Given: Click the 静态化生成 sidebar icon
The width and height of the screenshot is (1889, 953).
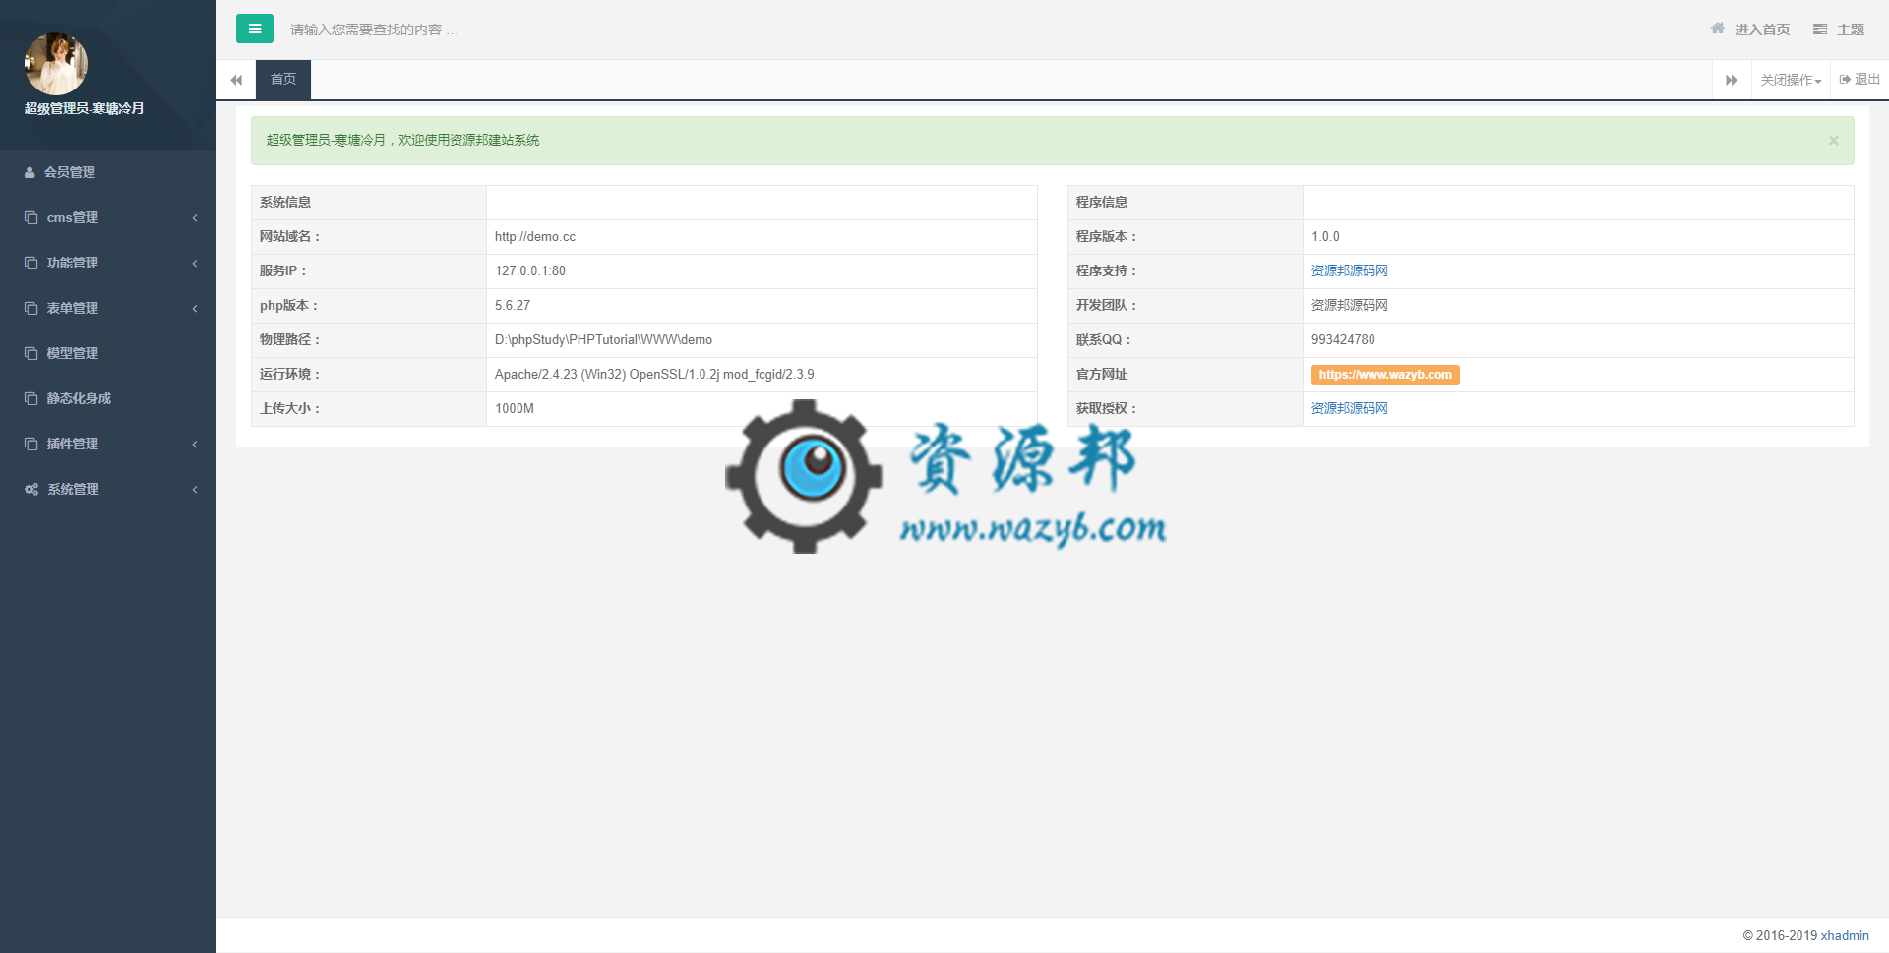Looking at the screenshot, I should (x=31, y=398).
